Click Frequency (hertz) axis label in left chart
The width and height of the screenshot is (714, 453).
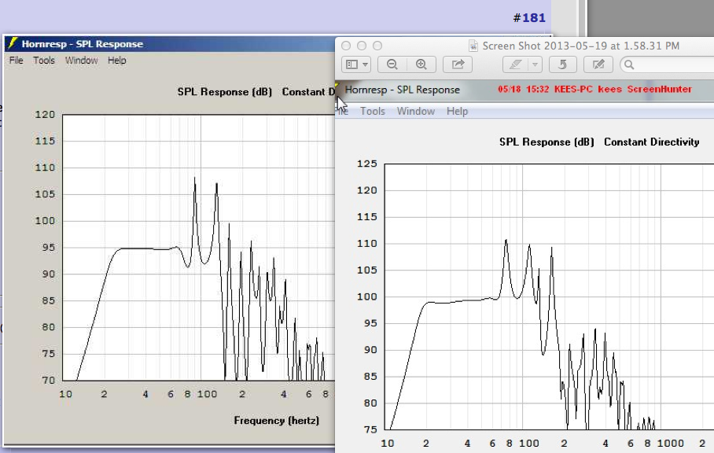277,420
